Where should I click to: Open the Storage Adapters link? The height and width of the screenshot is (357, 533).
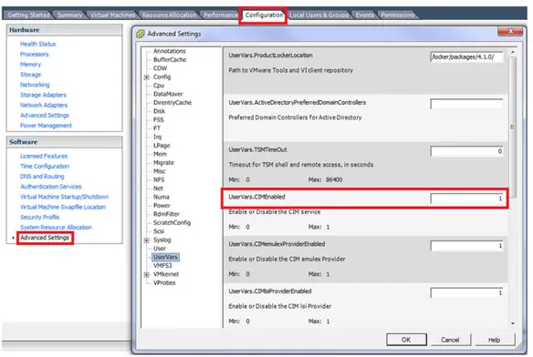43,95
